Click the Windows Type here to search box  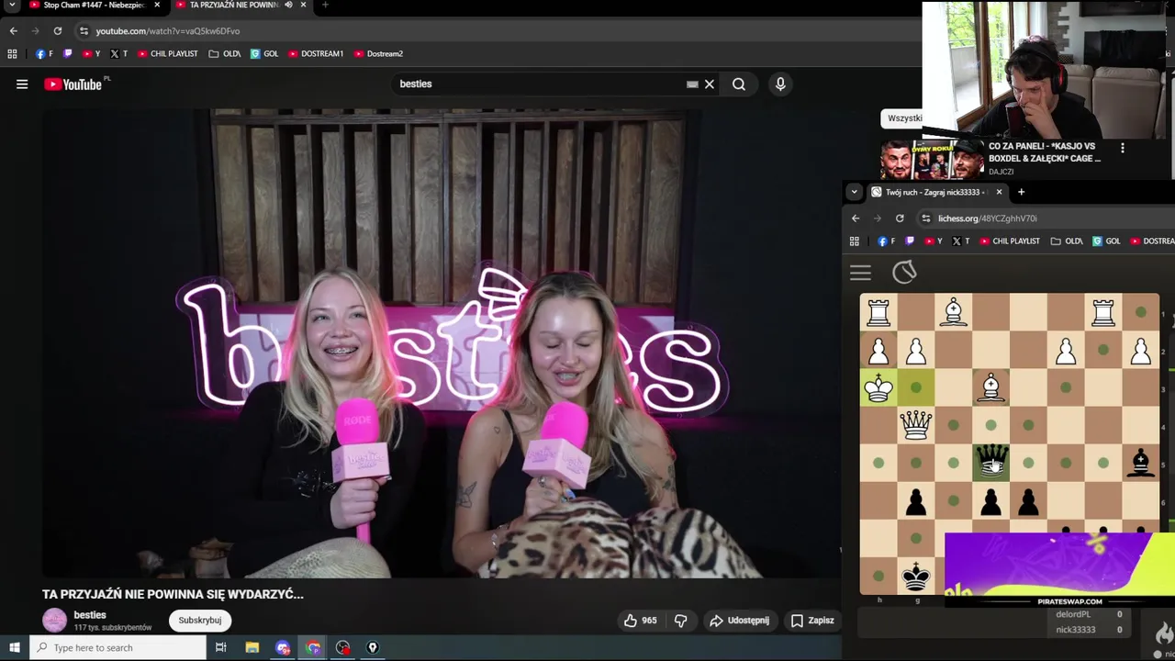pos(117,648)
